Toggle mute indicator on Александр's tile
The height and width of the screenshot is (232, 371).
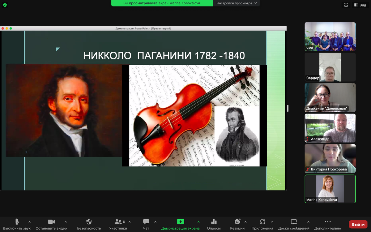(x=308, y=139)
